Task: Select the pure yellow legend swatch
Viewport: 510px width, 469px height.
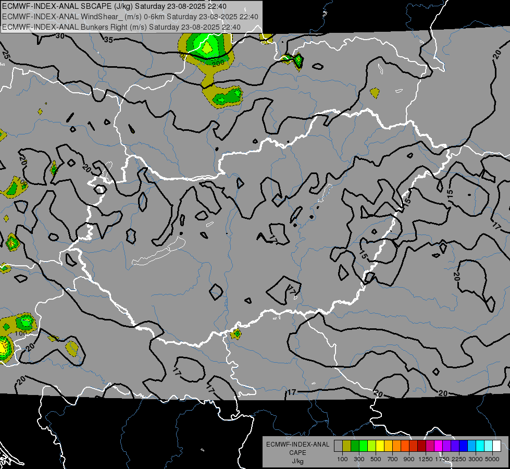Action: 380,446
